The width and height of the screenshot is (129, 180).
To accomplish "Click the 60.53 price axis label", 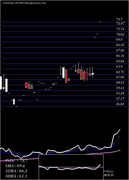I will [x=120, y=83].
